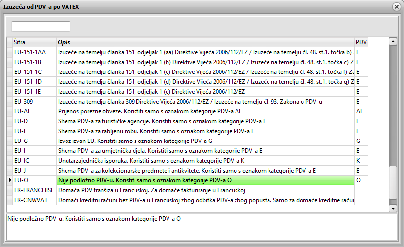The width and height of the screenshot is (404, 247).
Task: Close the Izuzeća od PDV-a dialog
Action: [x=396, y=7]
